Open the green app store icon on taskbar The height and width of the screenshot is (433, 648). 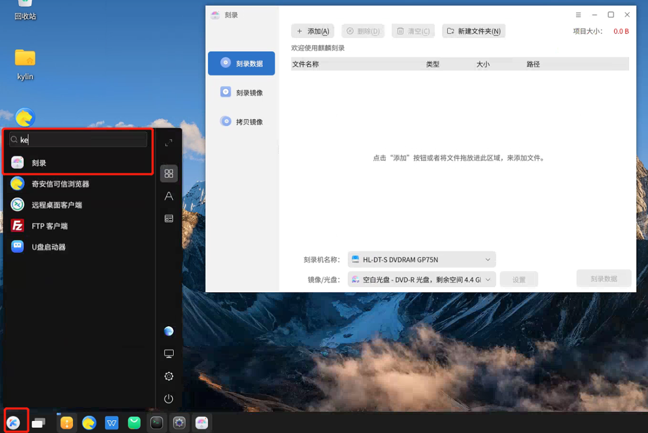pyautogui.click(x=134, y=423)
